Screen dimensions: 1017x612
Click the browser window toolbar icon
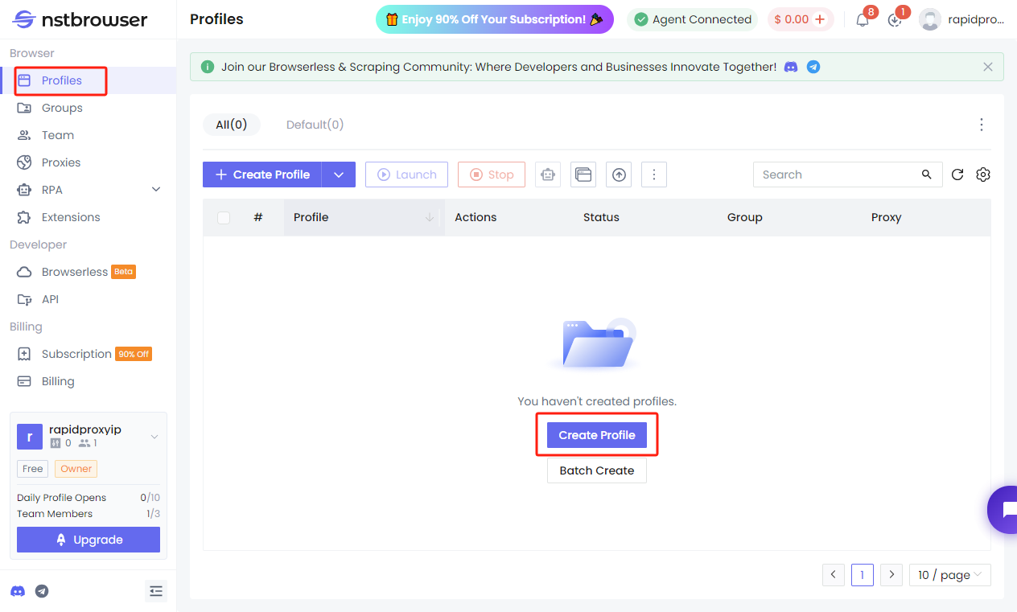(x=583, y=175)
